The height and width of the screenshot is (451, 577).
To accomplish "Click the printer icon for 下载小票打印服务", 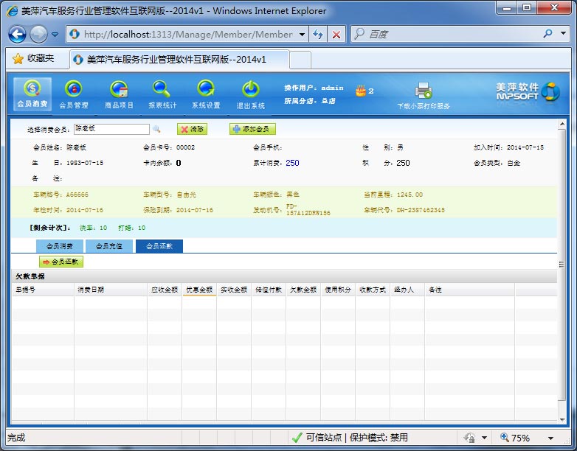I will pyautogui.click(x=423, y=91).
